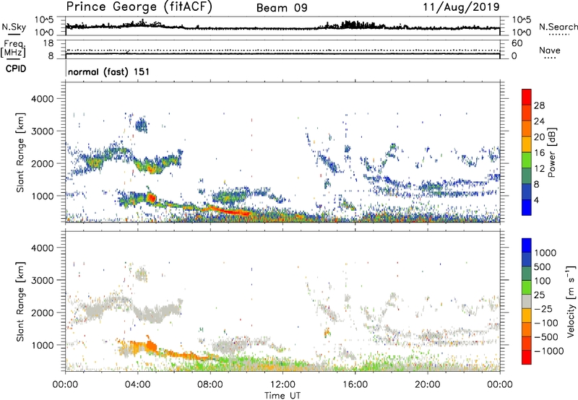The width and height of the screenshot is (578, 400).
Task: Click the 'Velocity [m s-1]' color bar title
Action: [571, 301]
